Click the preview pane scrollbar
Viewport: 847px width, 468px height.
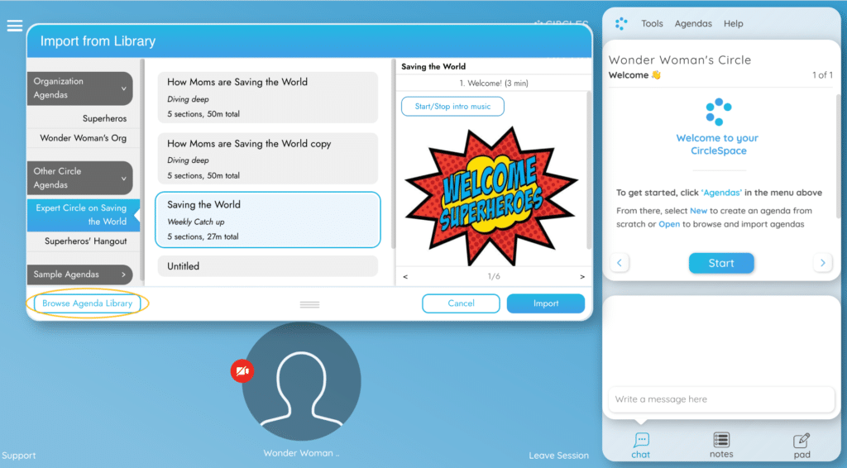(x=589, y=170)
